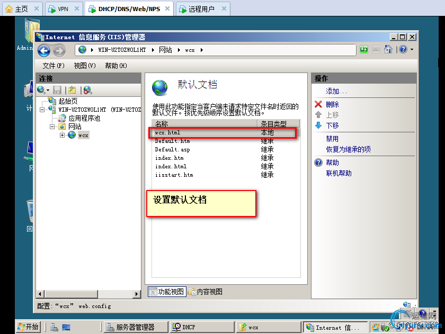Go back with the IIS back arrow

click(x=44, y=51)
